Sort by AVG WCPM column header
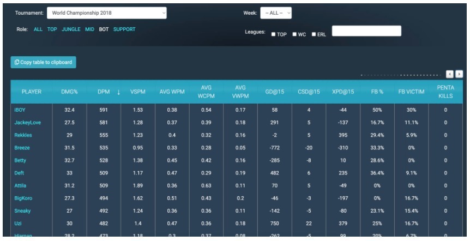Viewport: 470px width, 241px height. click(x=206, y=92)
